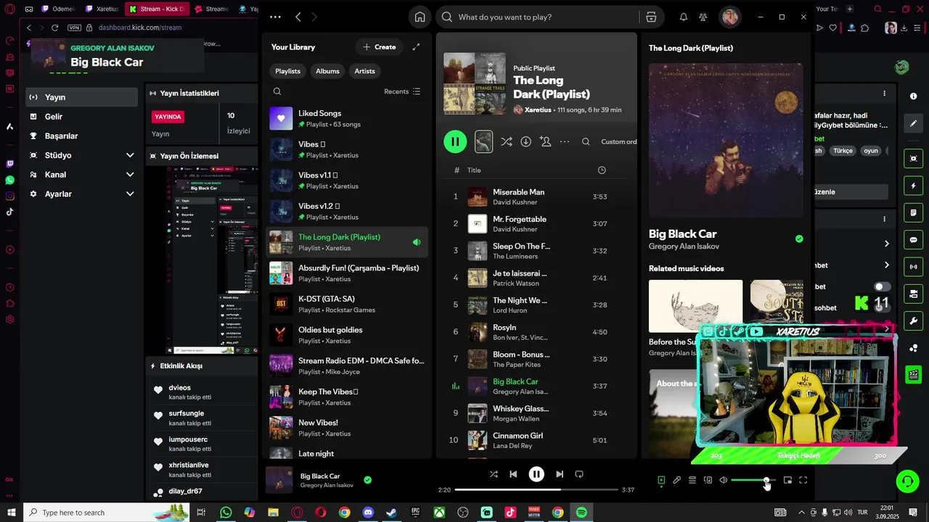
Task: Search in Your Library magnifier icon
Action: pyautogui.click(x=277, y=91)
